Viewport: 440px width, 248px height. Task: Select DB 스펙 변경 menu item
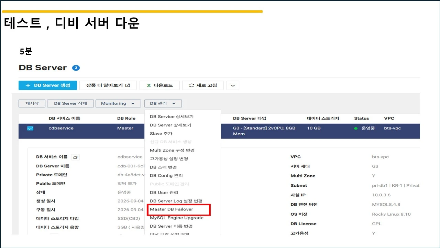pos(163,167)
